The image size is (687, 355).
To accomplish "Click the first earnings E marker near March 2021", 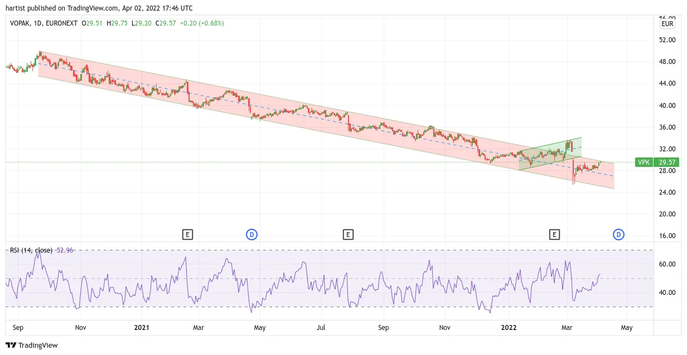I will 188,235.
